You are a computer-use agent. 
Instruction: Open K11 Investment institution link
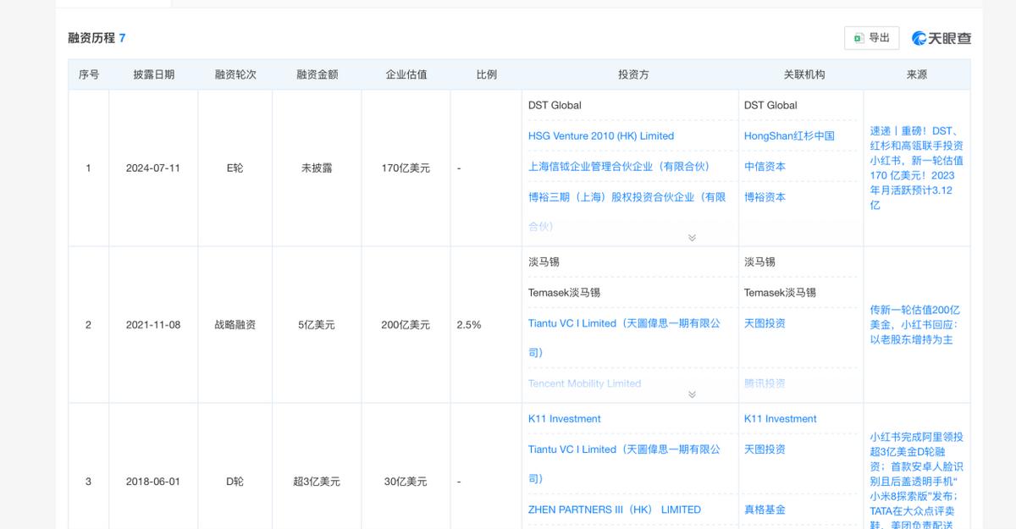[780, 418]
